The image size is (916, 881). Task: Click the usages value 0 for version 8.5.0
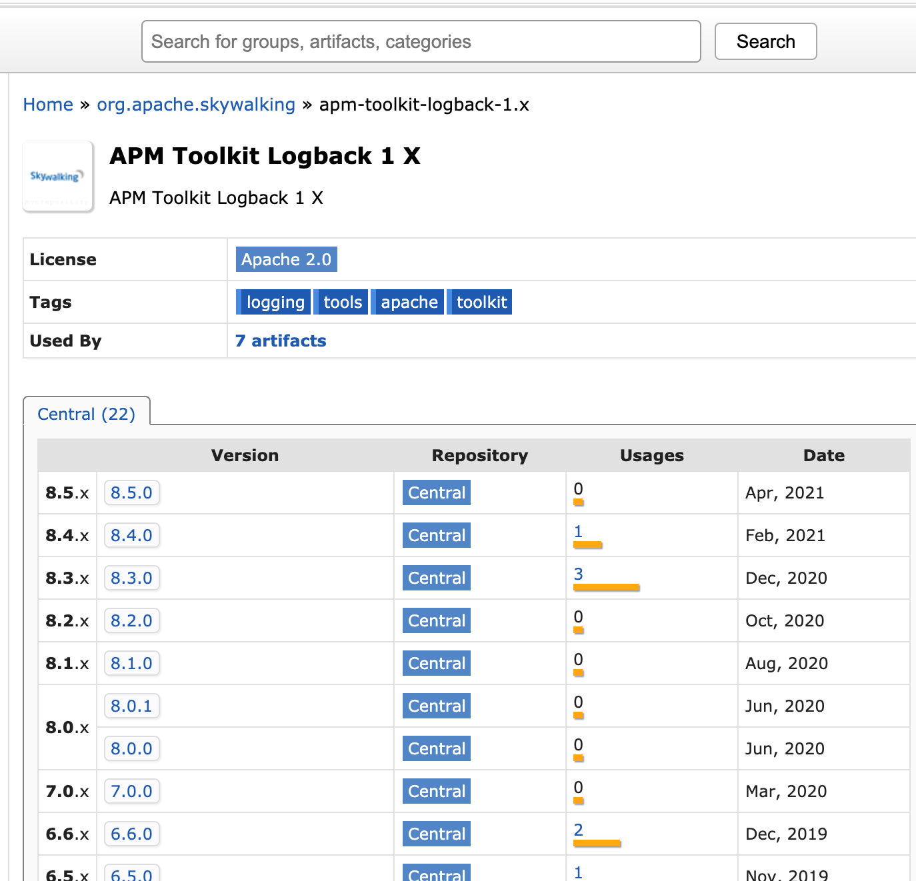click(579, 488)
